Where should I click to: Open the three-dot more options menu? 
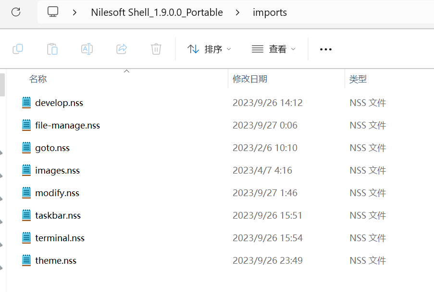click(326, 49)
